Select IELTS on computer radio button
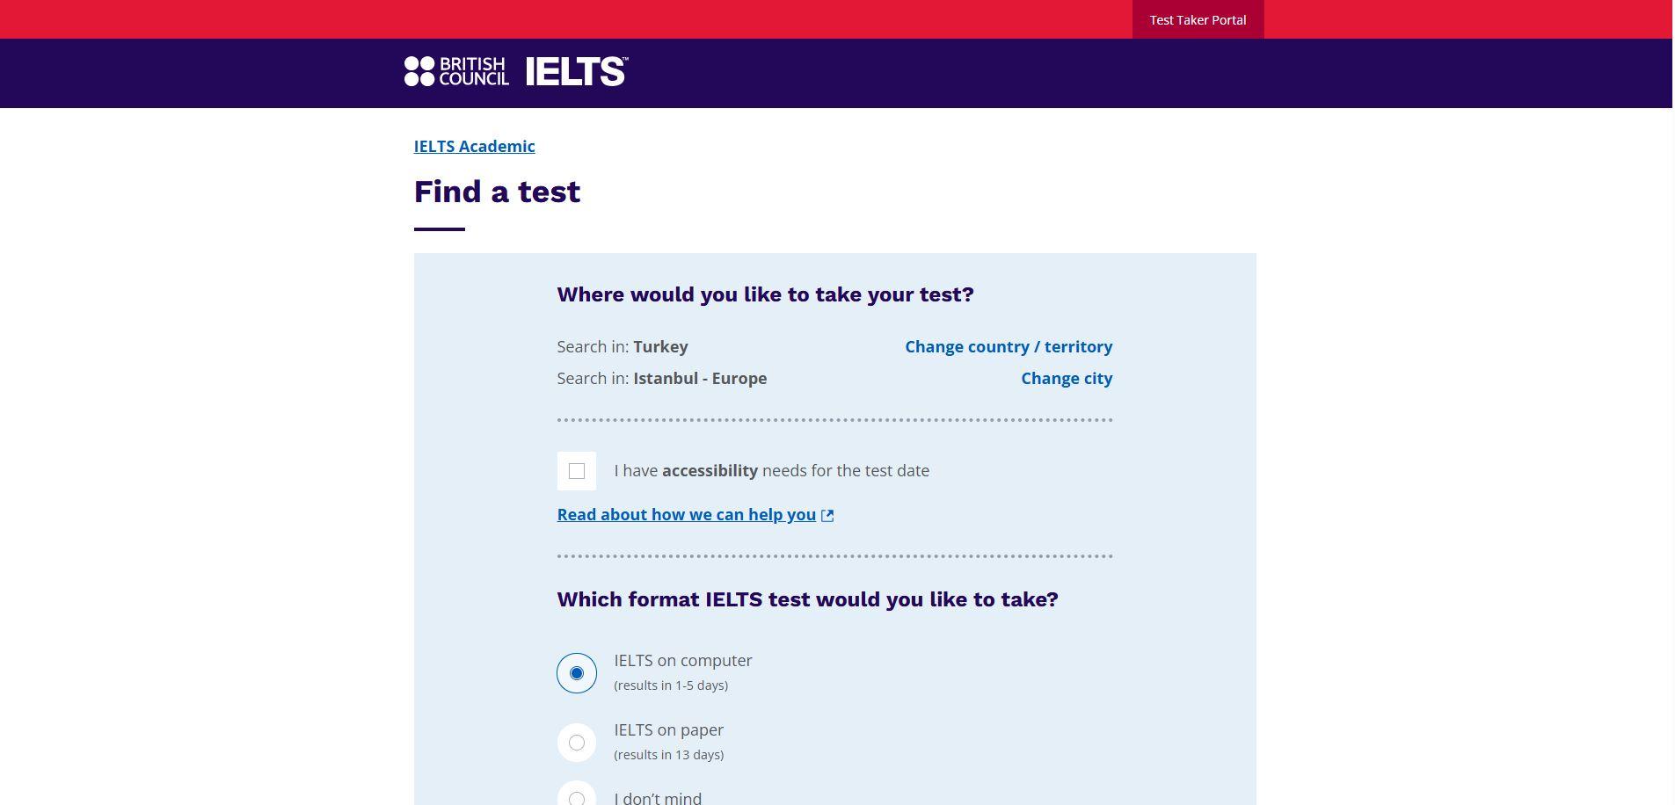Screen dimensions: 1675x805 (577, 673)
